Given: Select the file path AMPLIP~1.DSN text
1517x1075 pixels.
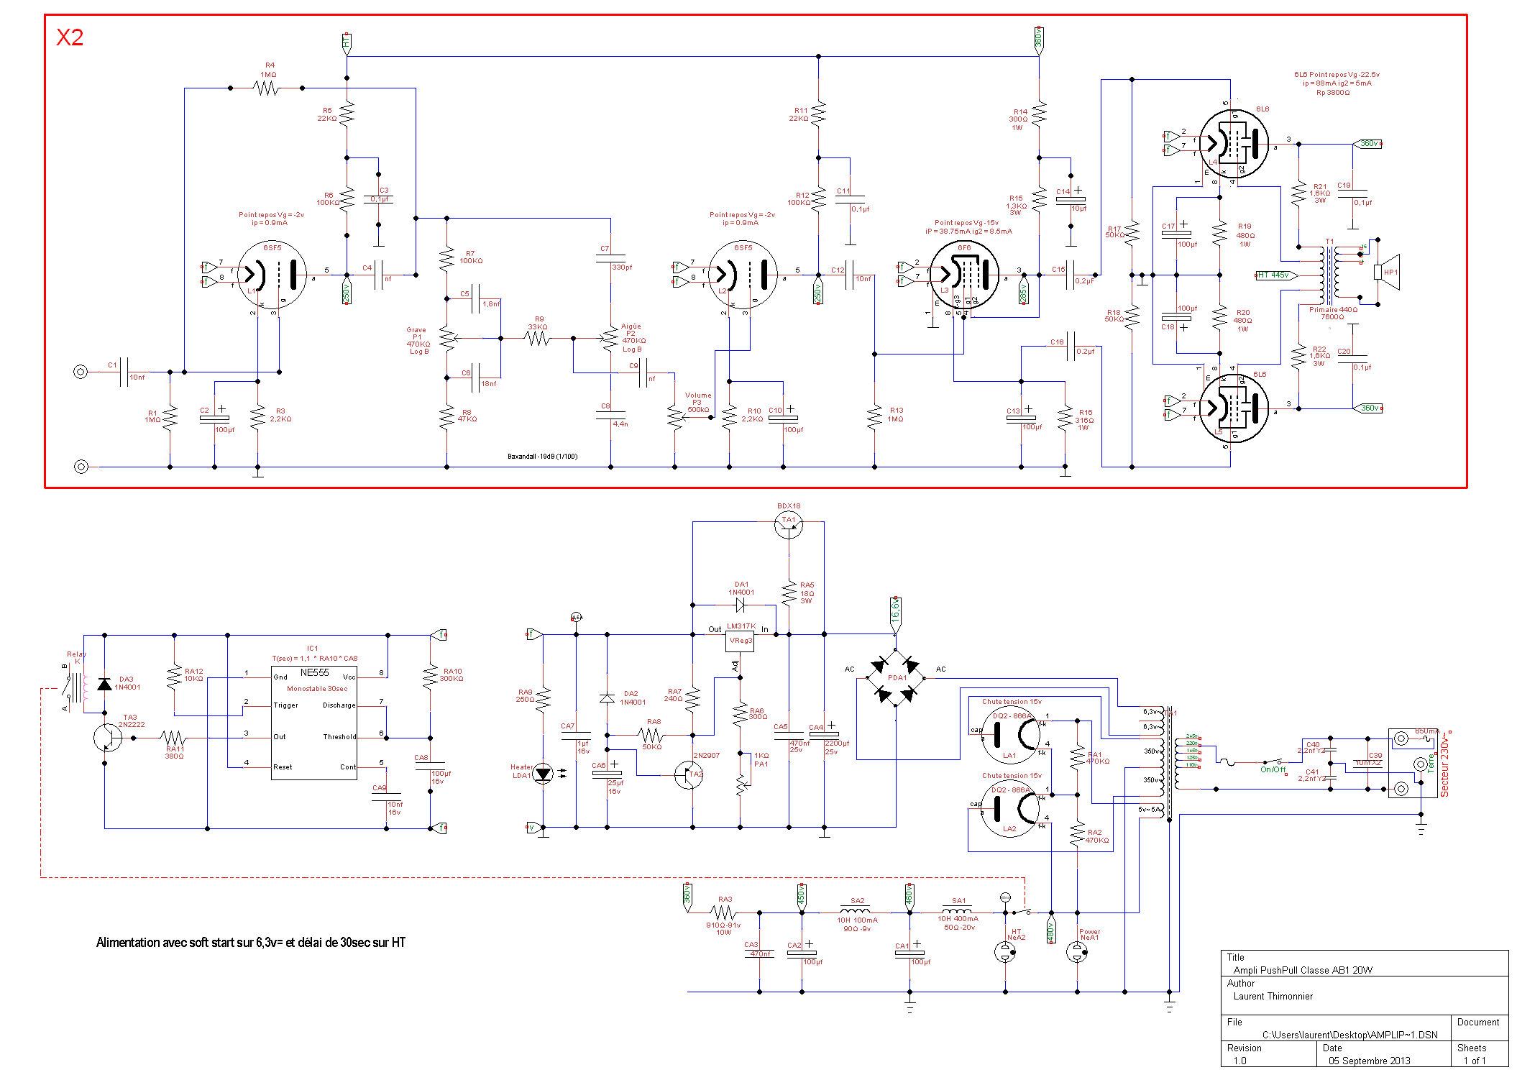Looking at the screenshot, I should pyautogui.click(x=1350, y=1035).
